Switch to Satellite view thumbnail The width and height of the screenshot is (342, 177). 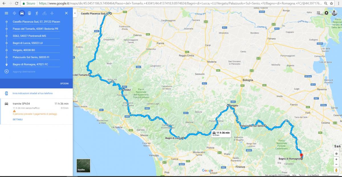(x=83, y=166)
